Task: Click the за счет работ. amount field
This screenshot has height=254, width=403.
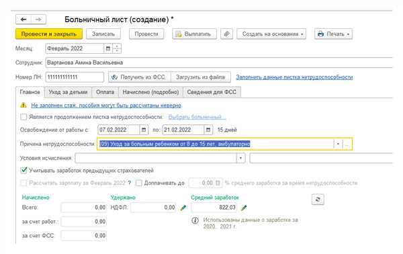Action: tap(84, 222)
